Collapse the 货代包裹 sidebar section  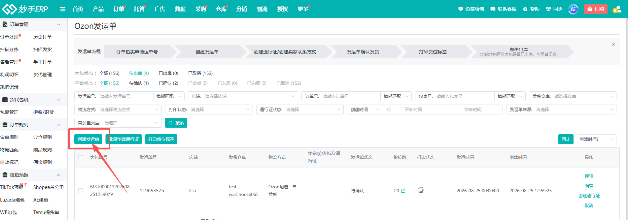(x=59, y=100)
